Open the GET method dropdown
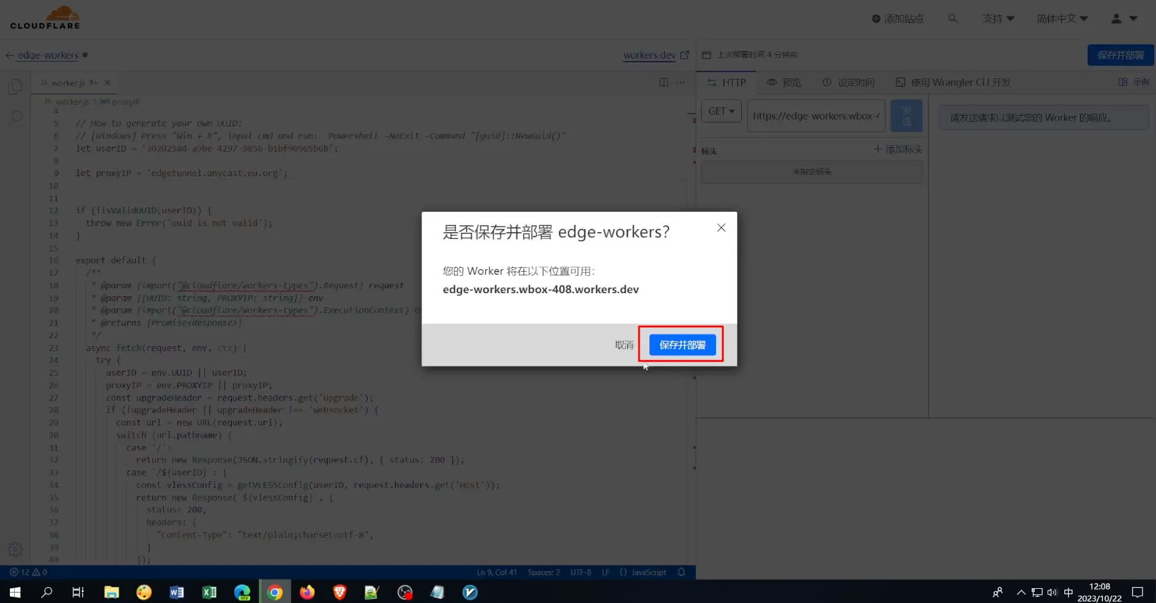Image resolution: width=1156 pixels, height=603 pixels. (x=721, y=111)
